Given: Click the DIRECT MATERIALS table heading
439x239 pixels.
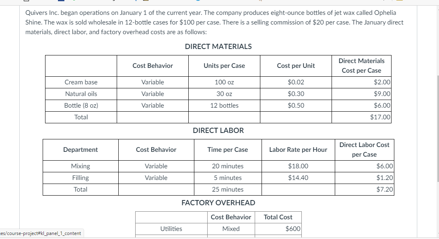Looking at the screenshot, I should click(x=218, y=47).
